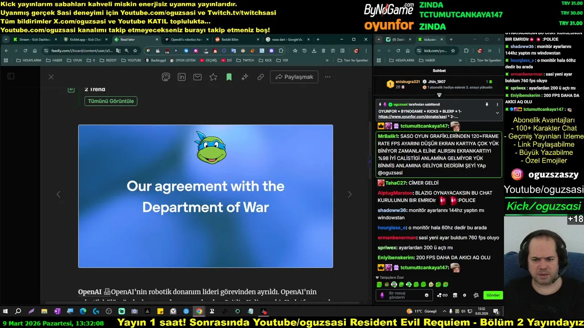Unpin the pinned chat message
584x328 pixels.
click(x=487, y=104)
